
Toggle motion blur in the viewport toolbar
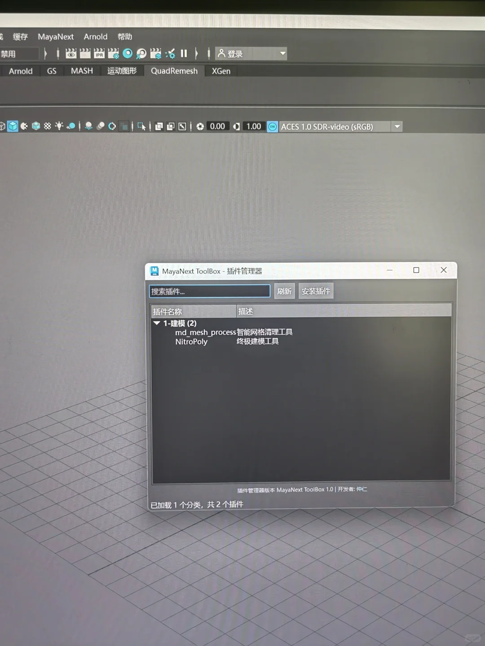[x=101, y=126]
